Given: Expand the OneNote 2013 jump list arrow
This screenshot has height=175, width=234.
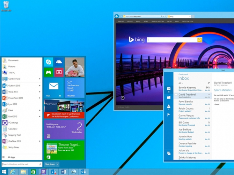Looking at the screenshot, I should tap(40, 141).
